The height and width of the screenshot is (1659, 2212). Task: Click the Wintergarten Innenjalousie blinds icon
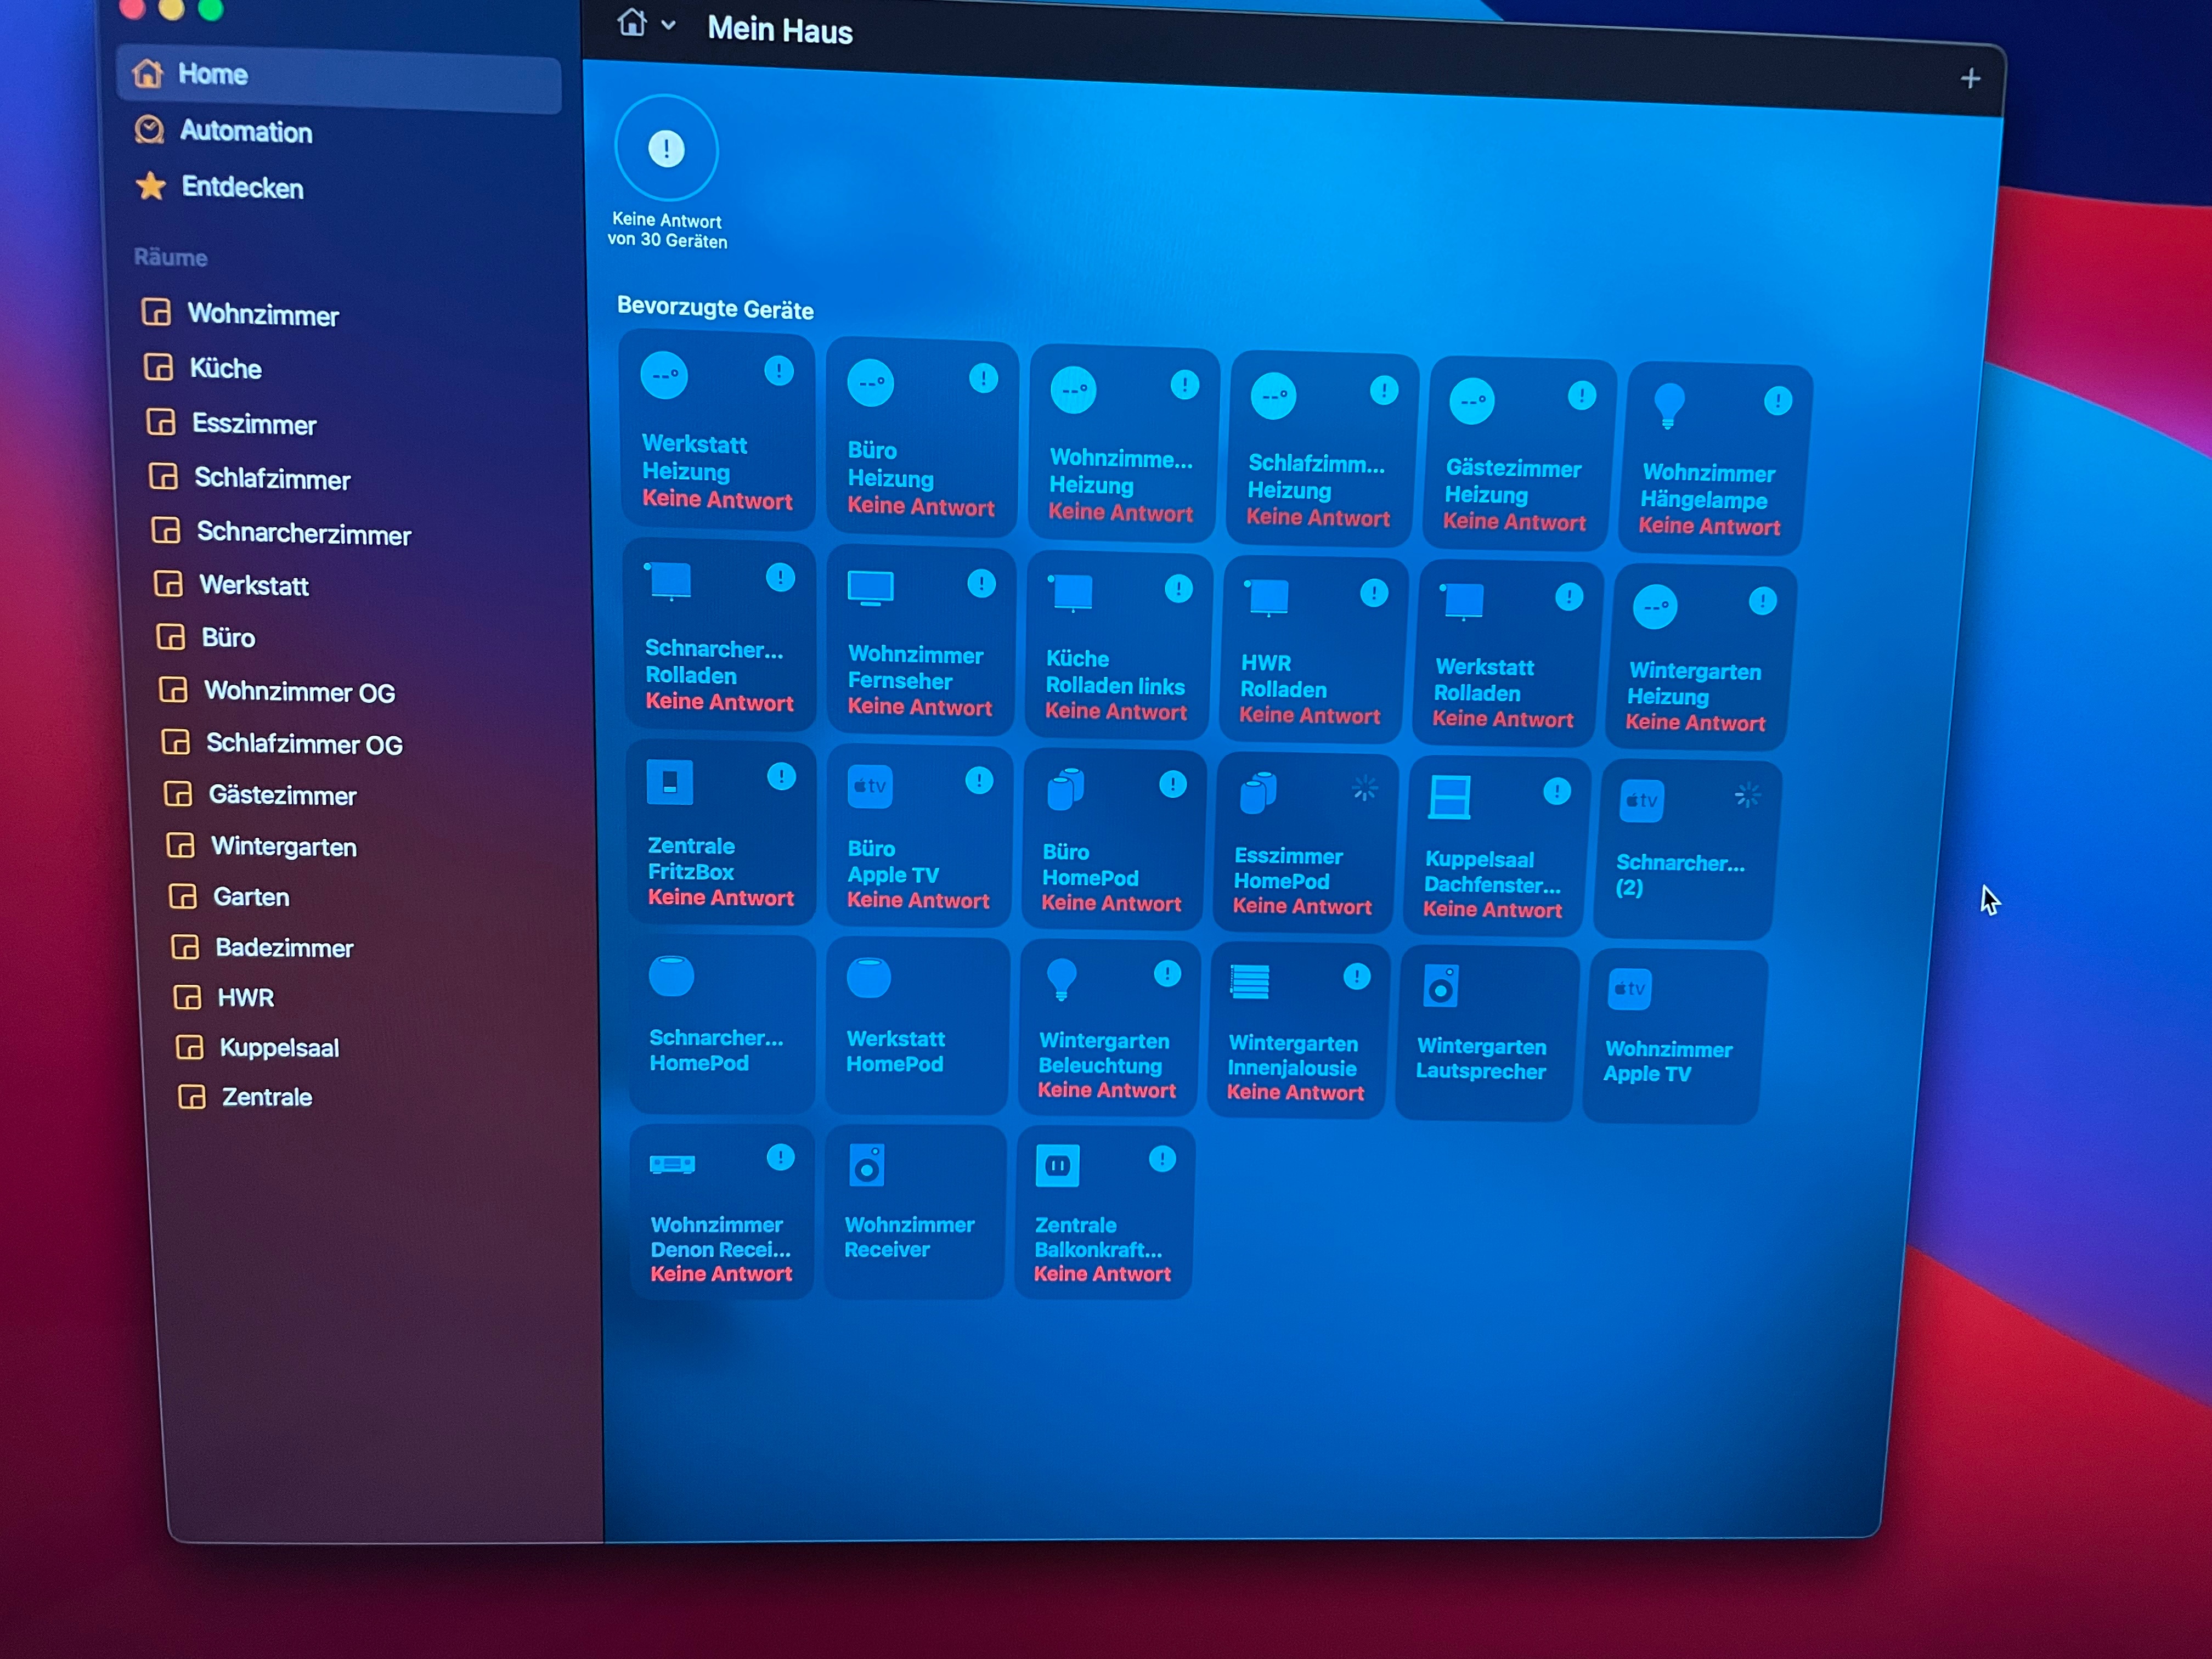click(1249, 982)
